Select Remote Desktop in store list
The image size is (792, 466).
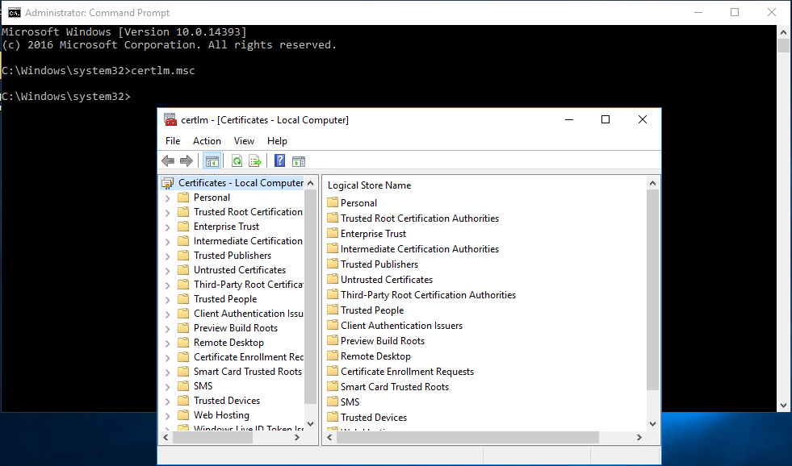[x=375, y=356]
